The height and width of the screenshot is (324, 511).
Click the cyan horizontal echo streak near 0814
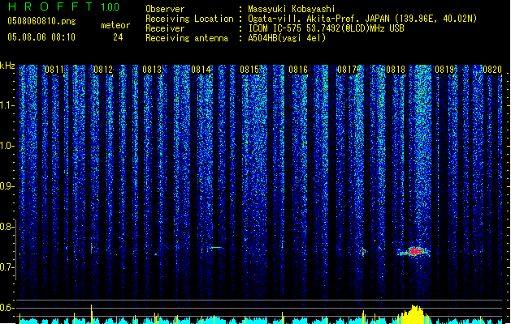pos(216,248)
